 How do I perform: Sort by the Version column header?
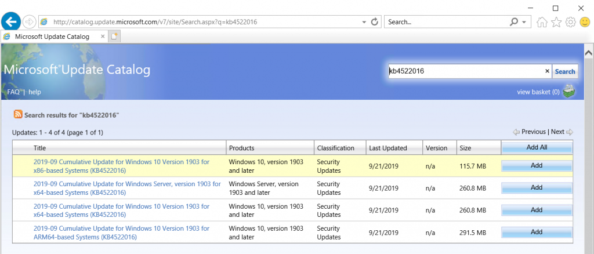(436, 148)
